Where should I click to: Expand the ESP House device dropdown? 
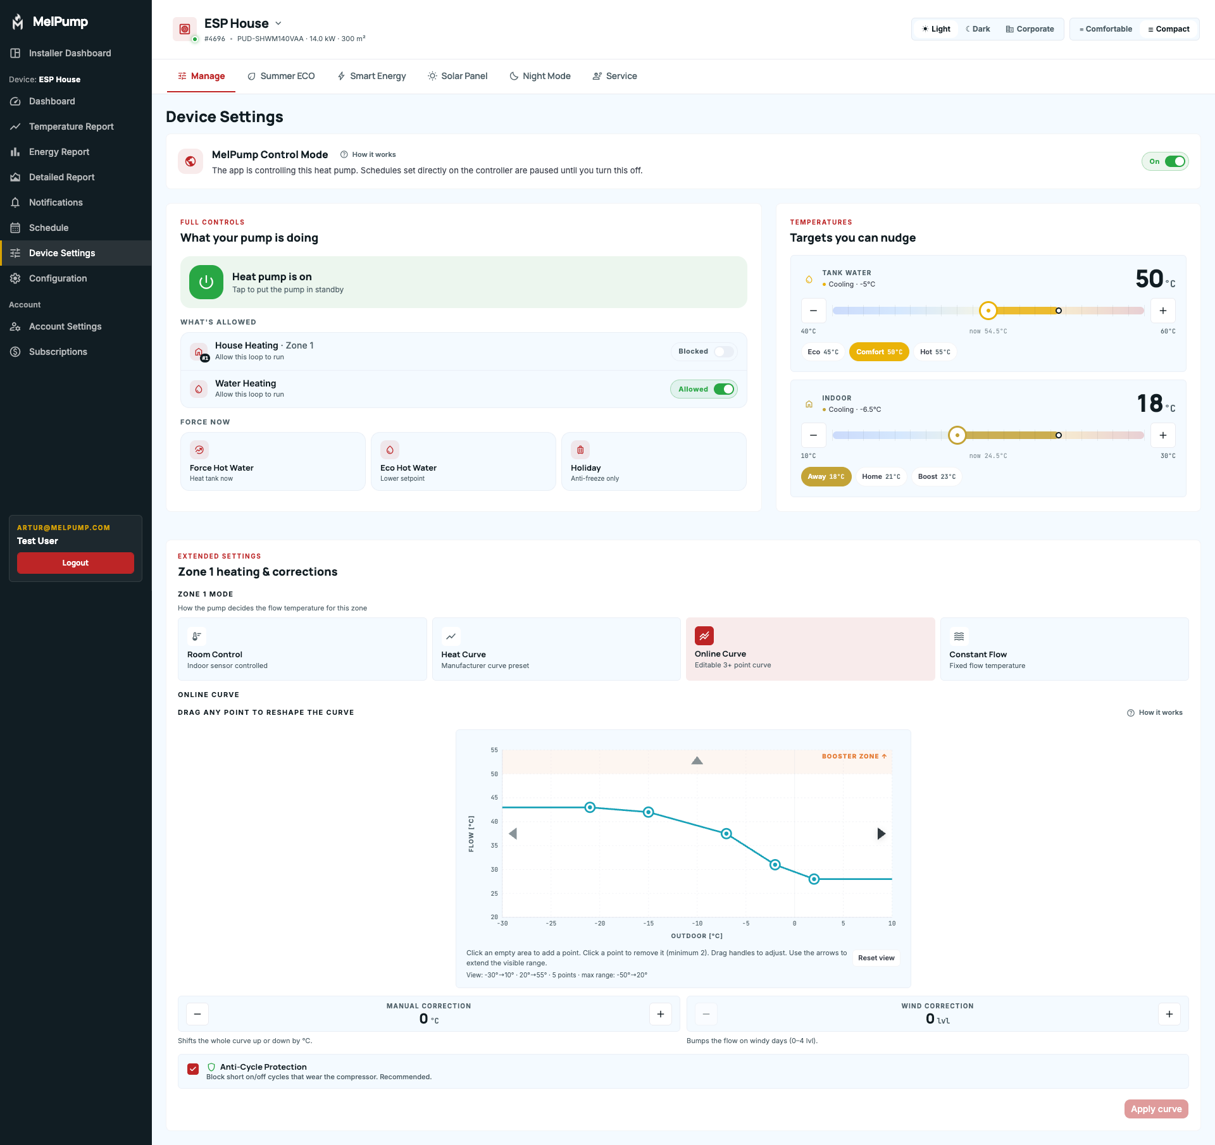pos(278,23)
